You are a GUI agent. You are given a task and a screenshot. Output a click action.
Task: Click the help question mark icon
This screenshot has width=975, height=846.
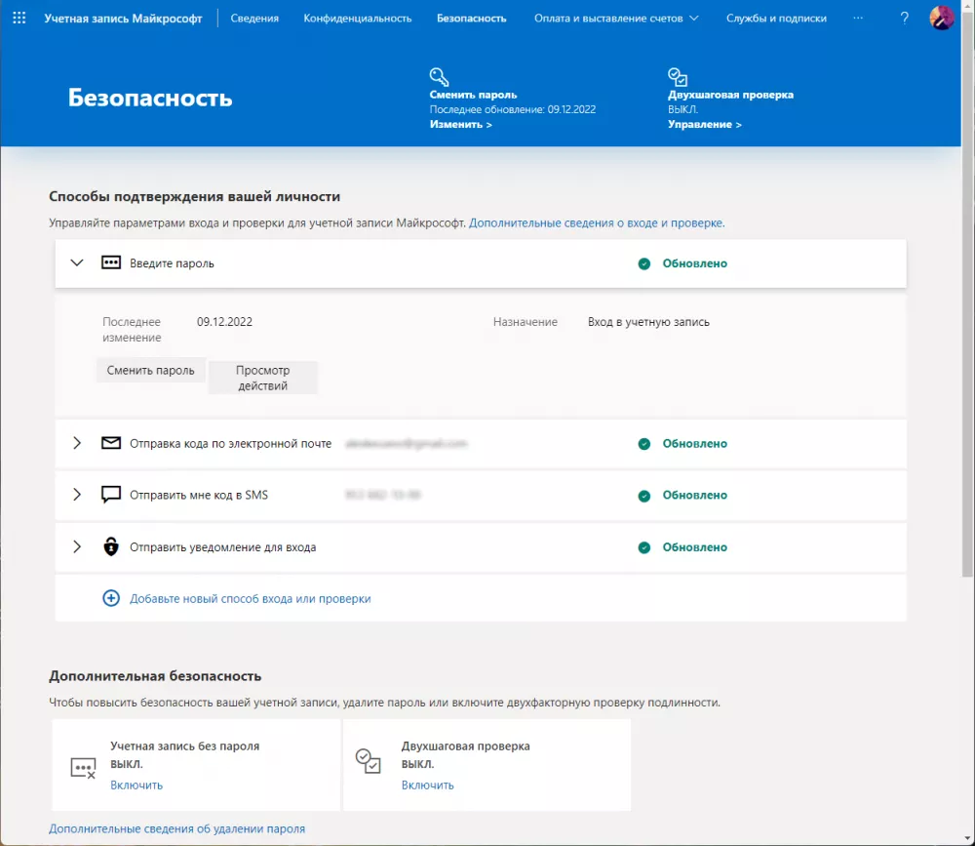[904, 18]
